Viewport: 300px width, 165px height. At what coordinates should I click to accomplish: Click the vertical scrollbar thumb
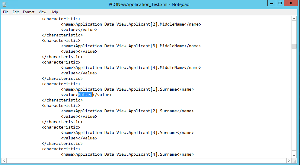(294, 46)
